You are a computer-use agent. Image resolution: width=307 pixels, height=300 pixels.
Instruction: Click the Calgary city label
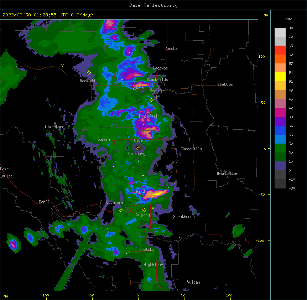(142, 215)
